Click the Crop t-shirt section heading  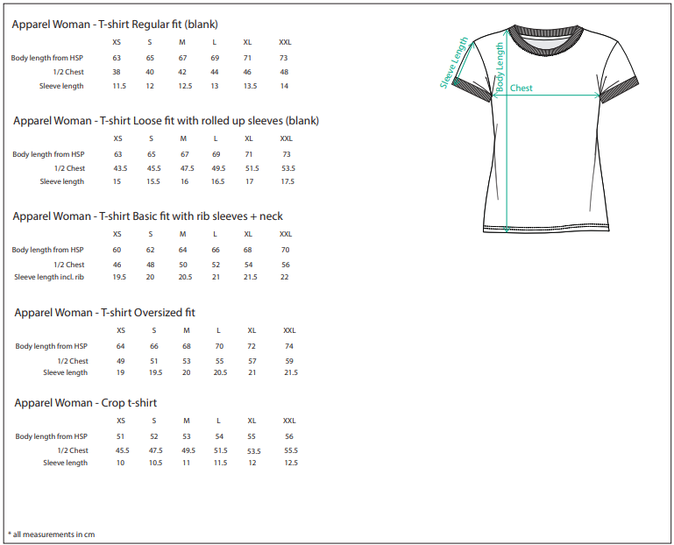pos(86,403)
